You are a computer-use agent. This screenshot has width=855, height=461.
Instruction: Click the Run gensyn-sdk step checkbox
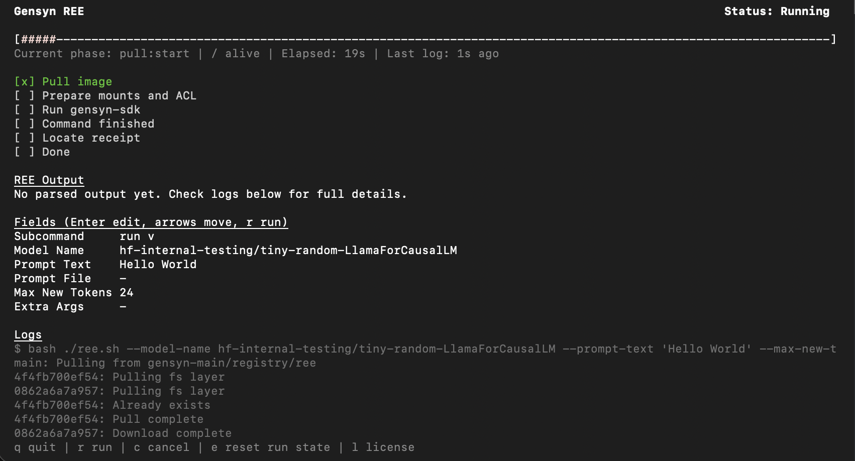coord(24,110)
